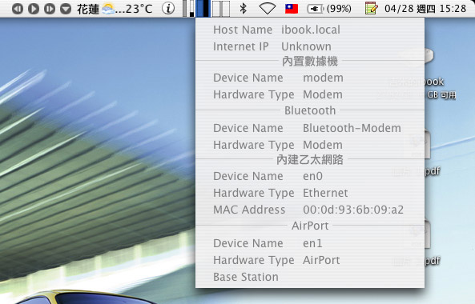Click the thin solid gray bar meter

click(x=185, y=9)
